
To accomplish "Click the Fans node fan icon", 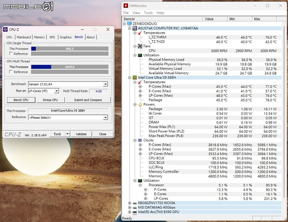I will 140,46.
